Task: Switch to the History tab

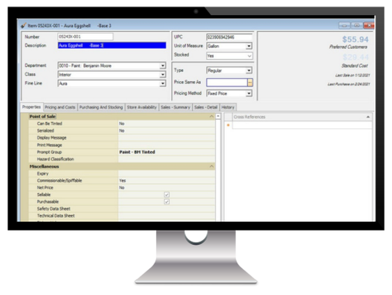Action: point(228,107)
